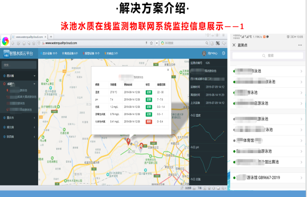
Task: Click the browser home icon
Action: pyautogui.click(x=24, y=43)
